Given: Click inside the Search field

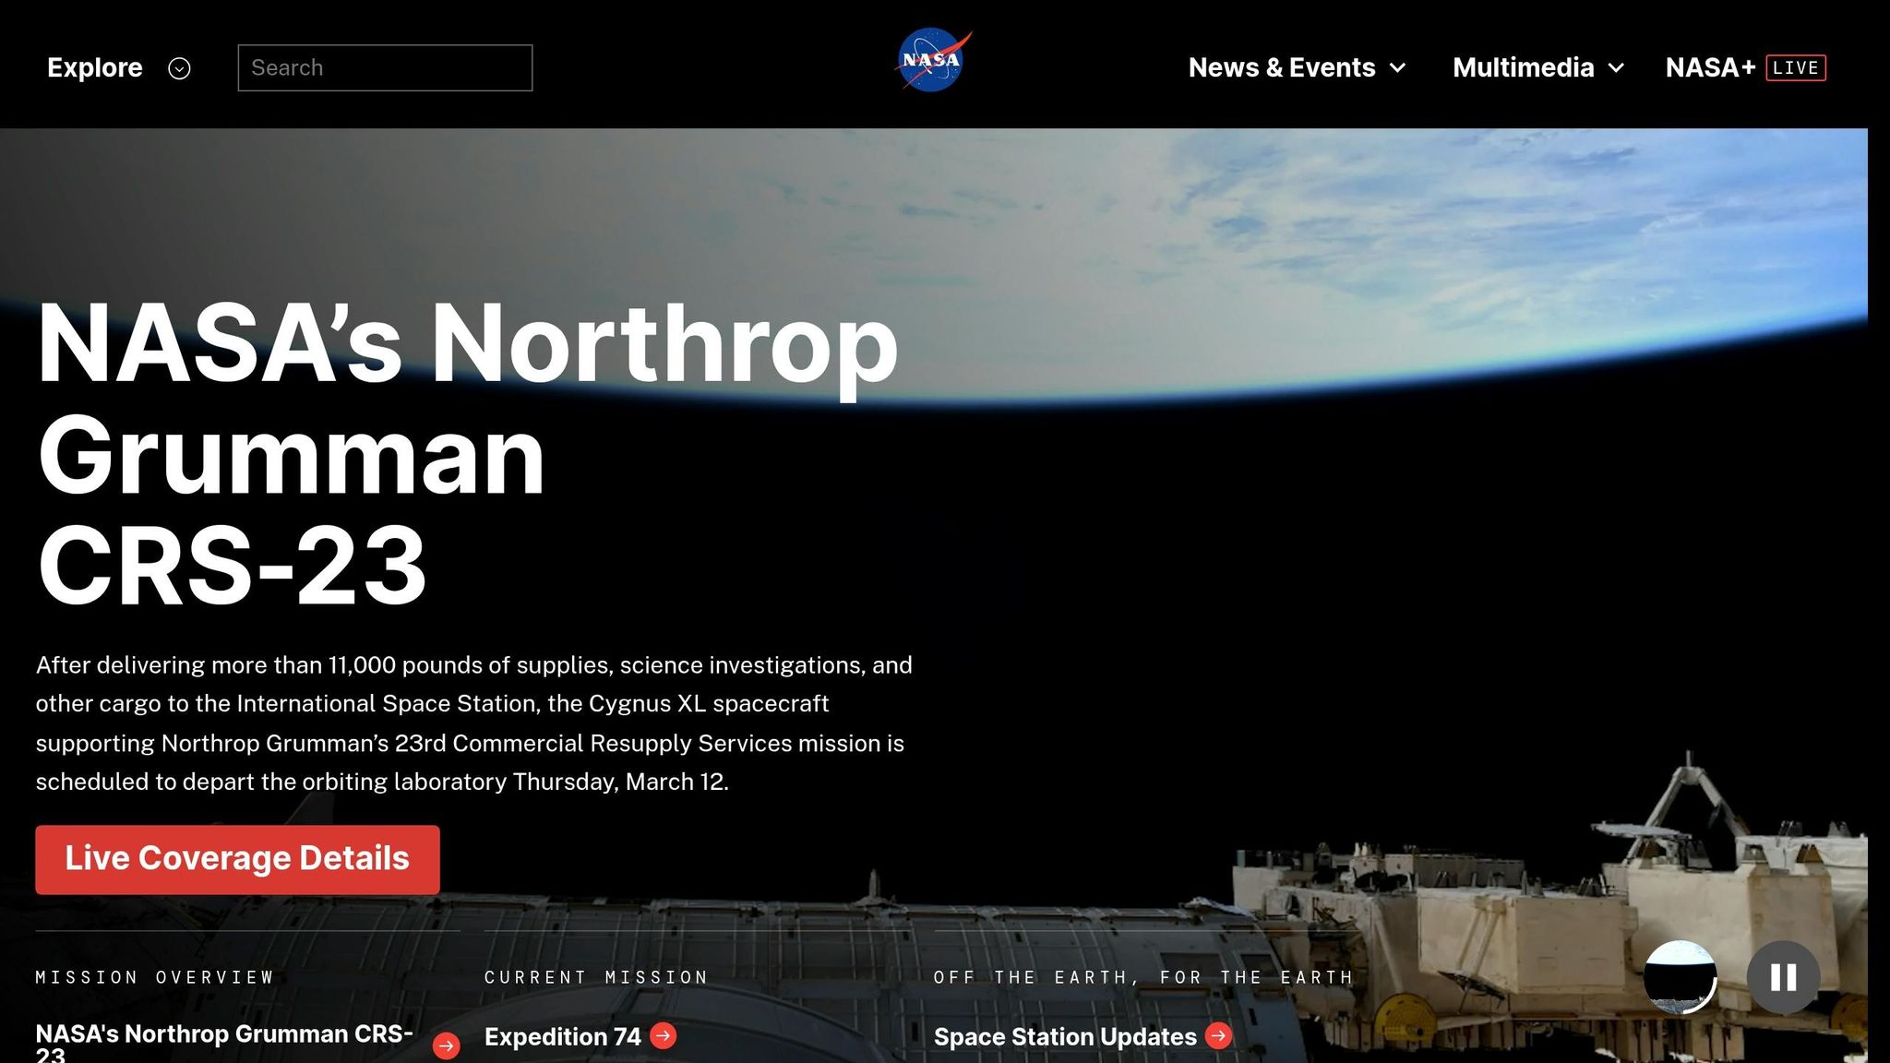Looking at the screenshot, I should (385, 67).
